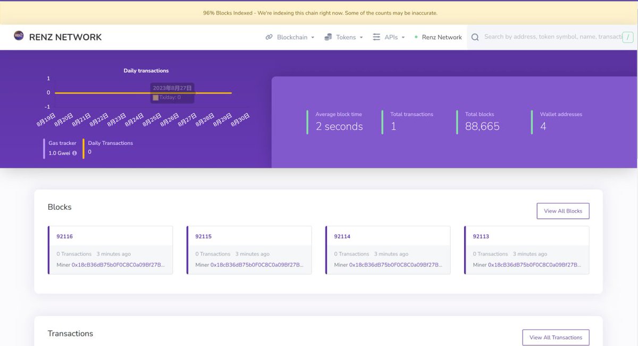Click the Renz Network logo icon
Screen dimensions: 638x346
click(19, 36)
